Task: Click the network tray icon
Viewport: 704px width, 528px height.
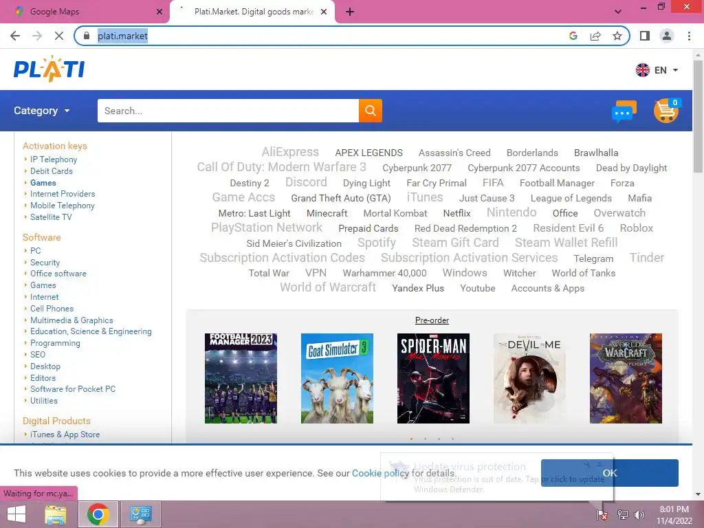Action: (622, 515)
